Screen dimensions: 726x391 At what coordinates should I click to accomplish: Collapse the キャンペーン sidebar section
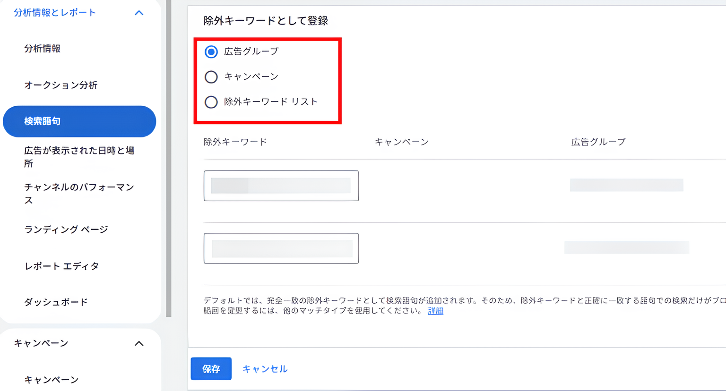[138, 343]
